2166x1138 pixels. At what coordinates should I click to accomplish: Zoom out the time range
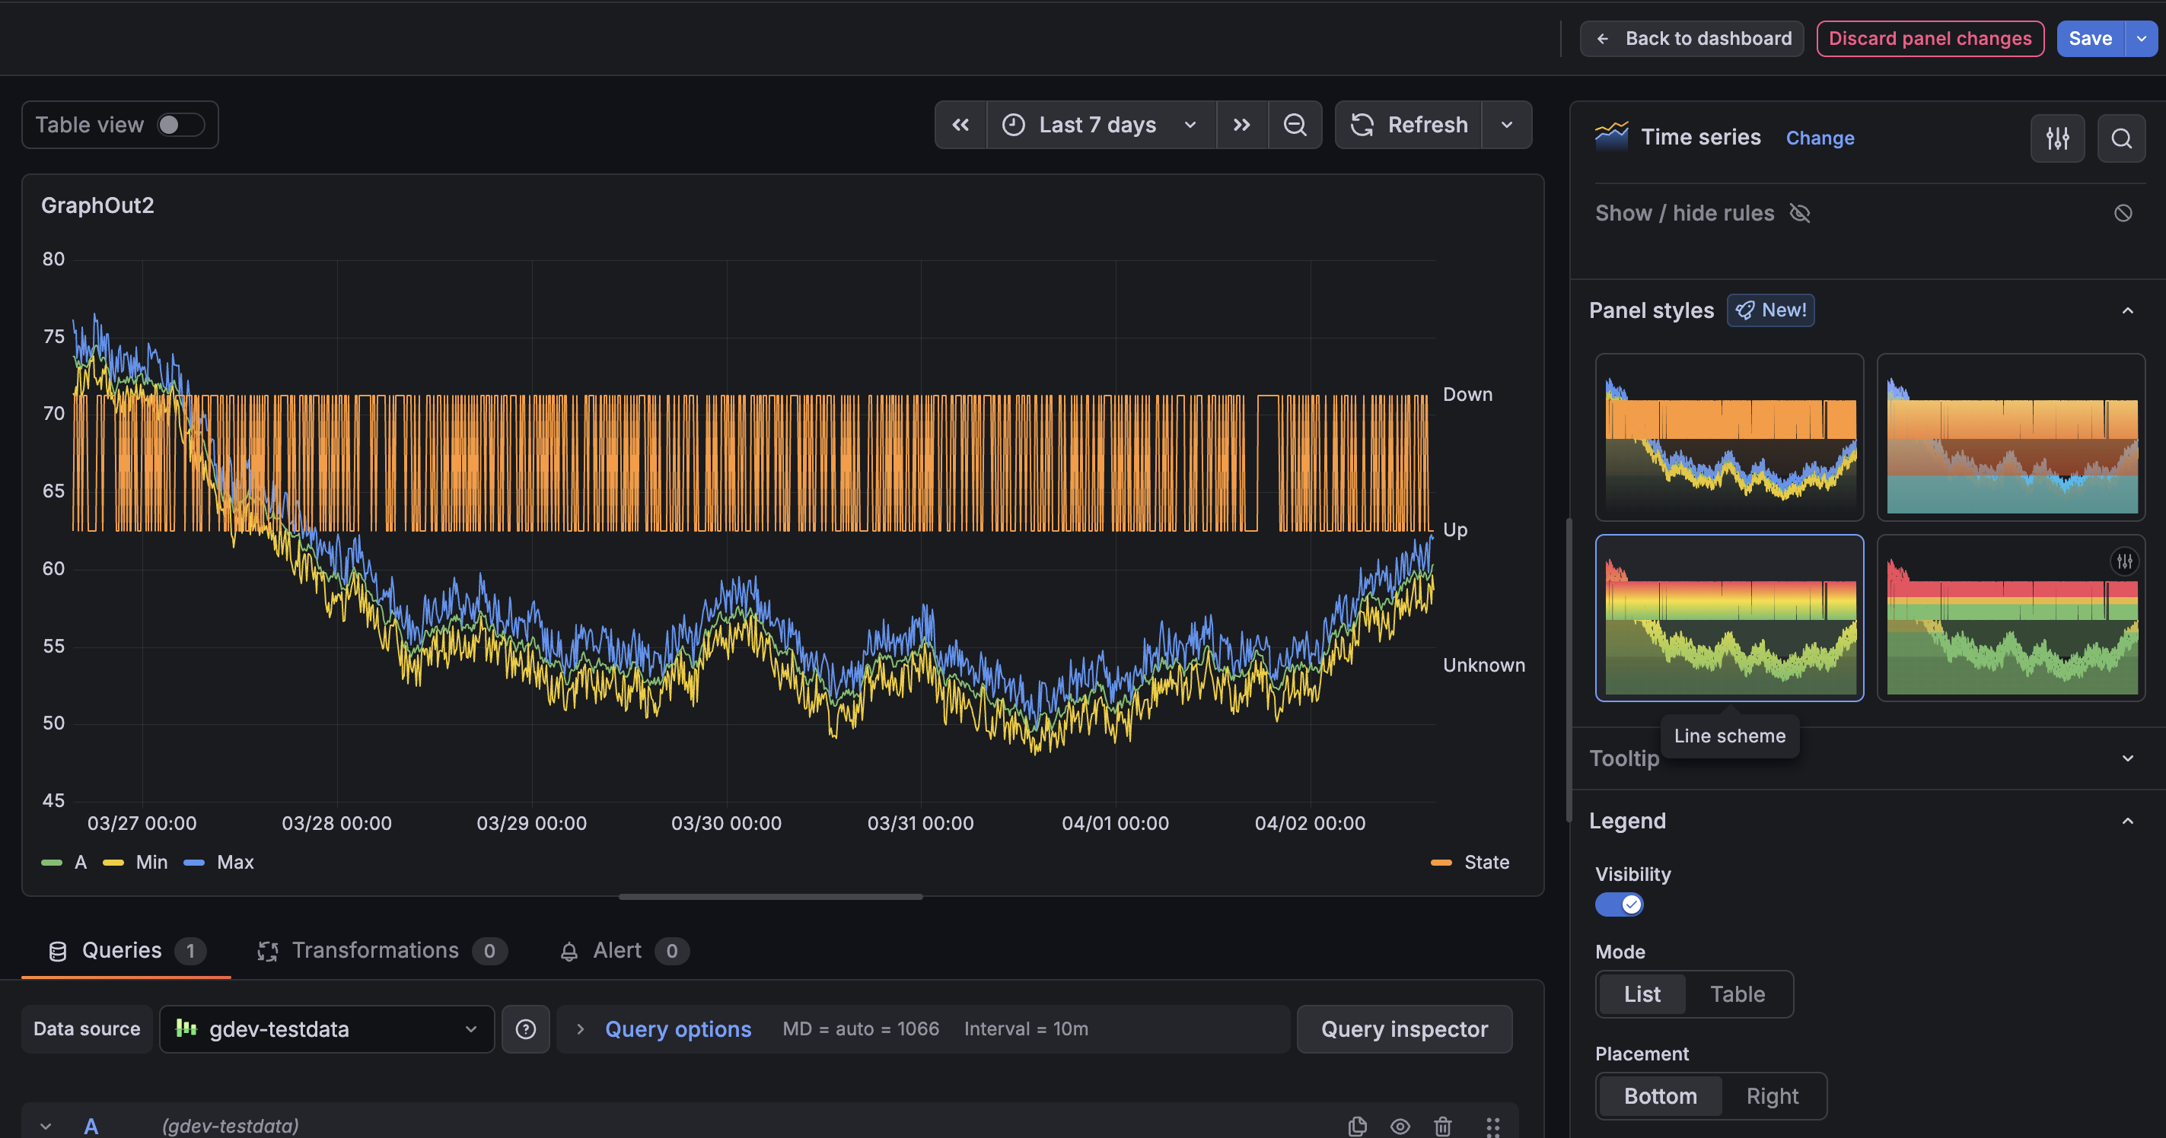click(1295, 125)
